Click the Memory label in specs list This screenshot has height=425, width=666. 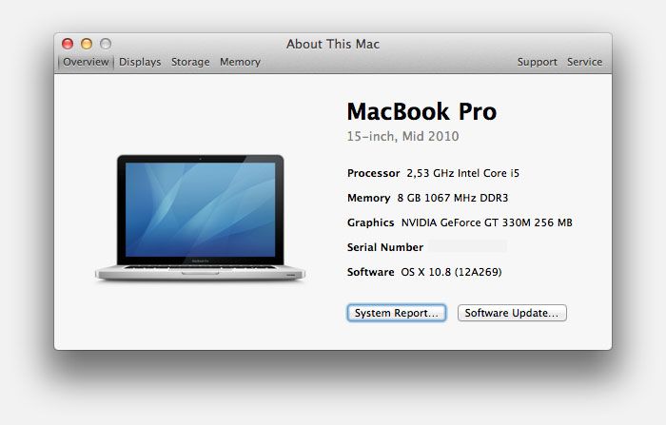click(369, 198)
